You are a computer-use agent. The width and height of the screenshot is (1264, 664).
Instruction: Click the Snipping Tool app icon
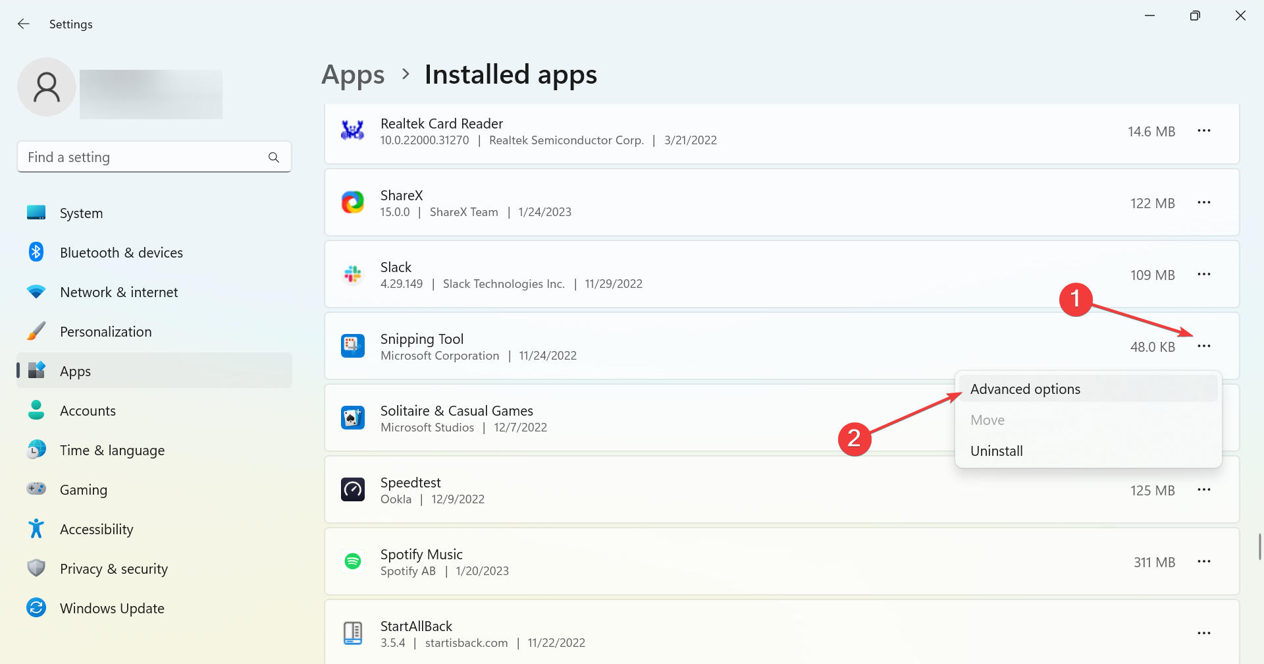pos(353,346)
